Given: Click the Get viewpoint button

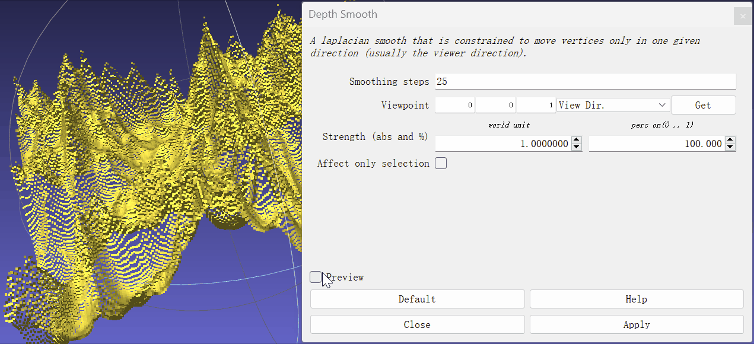Looking at the screenshot, I should tap(703, 105).
